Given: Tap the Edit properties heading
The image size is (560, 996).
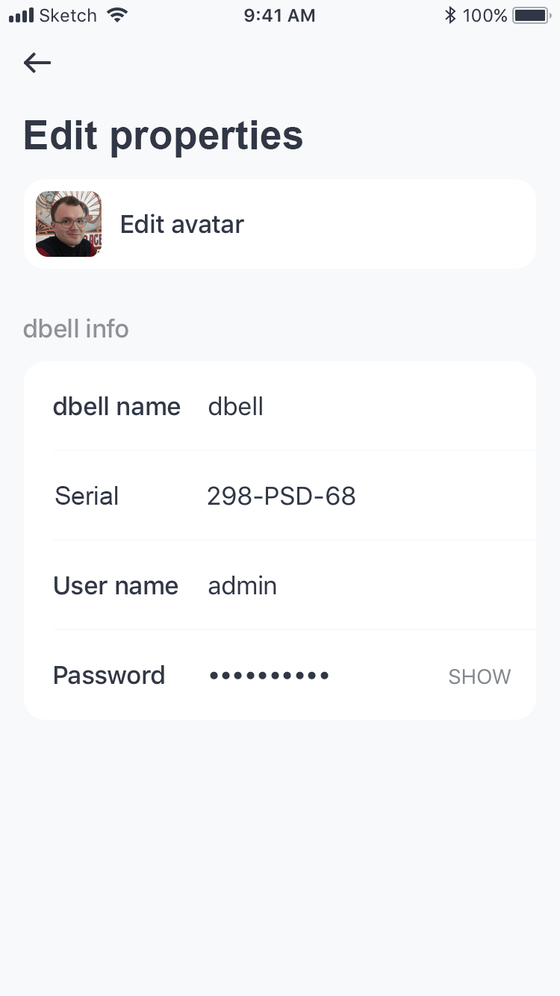Looking at the screenshot, I should pos(164,136).
